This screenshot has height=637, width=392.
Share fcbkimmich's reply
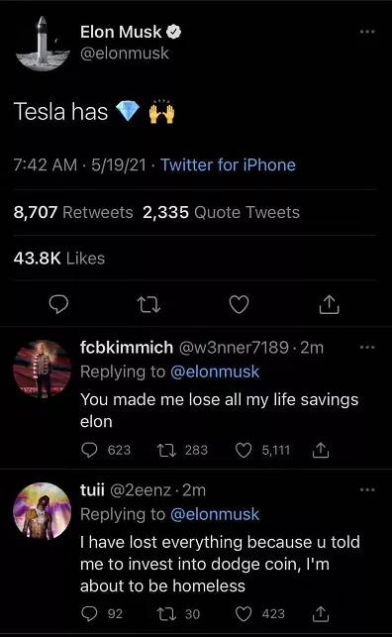[320, 450]
